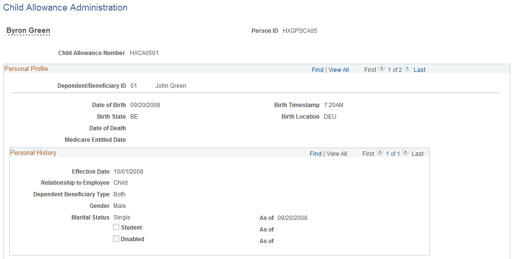Viewport: 516px width, 259px height.
Task: Click Effective Date value 10/01/2008
Action: pyautogui.click(x=128, y=172)
